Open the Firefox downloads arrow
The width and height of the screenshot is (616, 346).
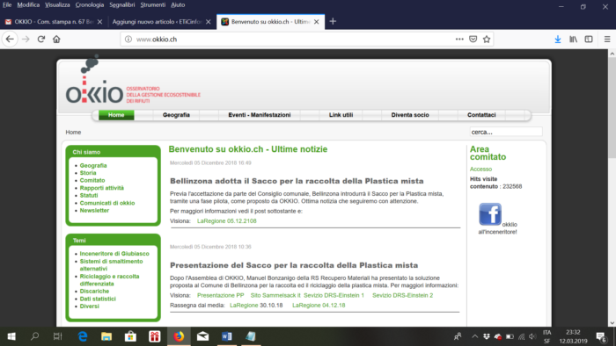558,40
